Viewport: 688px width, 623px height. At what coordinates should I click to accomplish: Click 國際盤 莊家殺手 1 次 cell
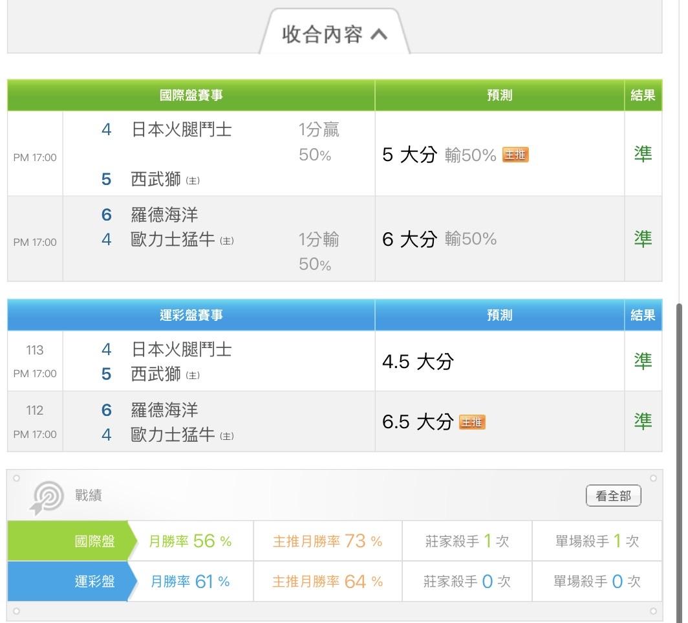467,541
